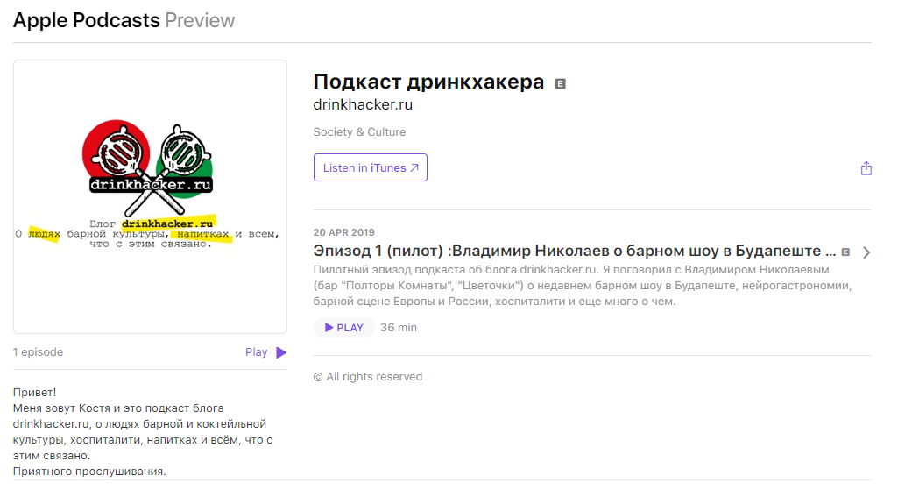This screenshot has height=497, width=905.
Task: Click the Приятного прослушивания line
Action: 89,471
